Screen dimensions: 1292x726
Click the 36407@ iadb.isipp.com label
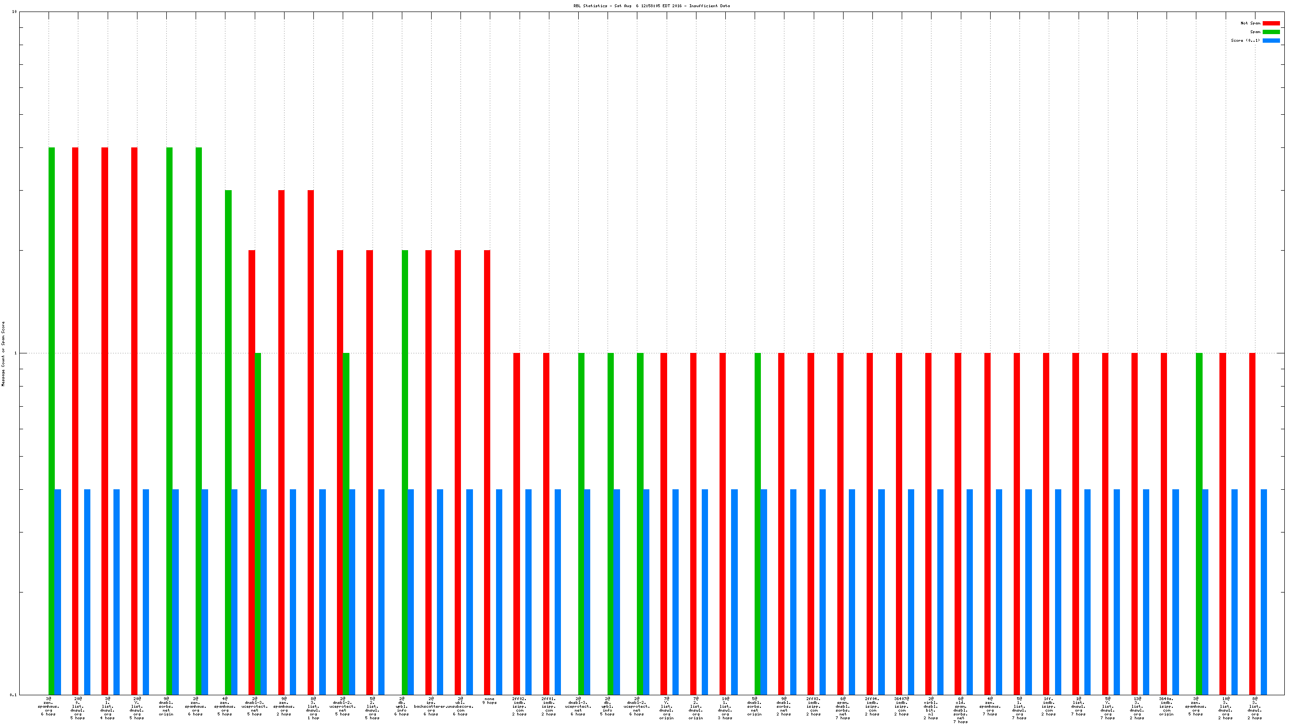click(x=901, y=706)
